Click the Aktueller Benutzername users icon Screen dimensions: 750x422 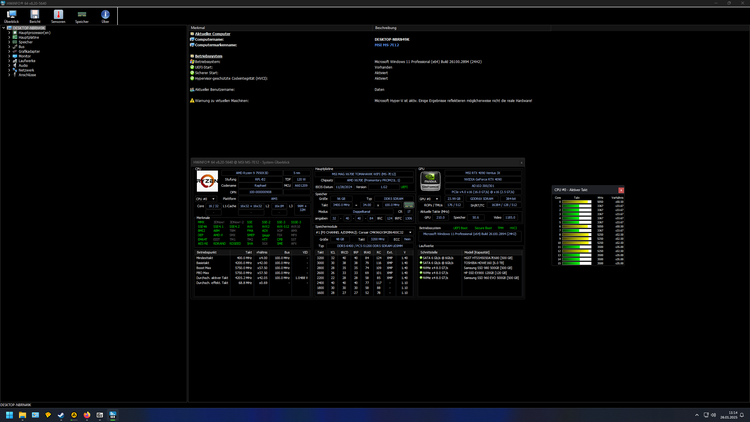192,89
